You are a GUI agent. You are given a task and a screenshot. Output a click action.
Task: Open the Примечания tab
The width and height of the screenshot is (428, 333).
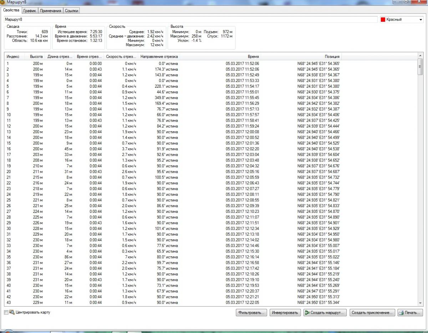tap(50, 11)
